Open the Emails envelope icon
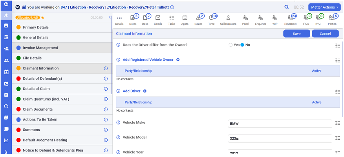The image size is (344, 157). [x=158, y=18]
